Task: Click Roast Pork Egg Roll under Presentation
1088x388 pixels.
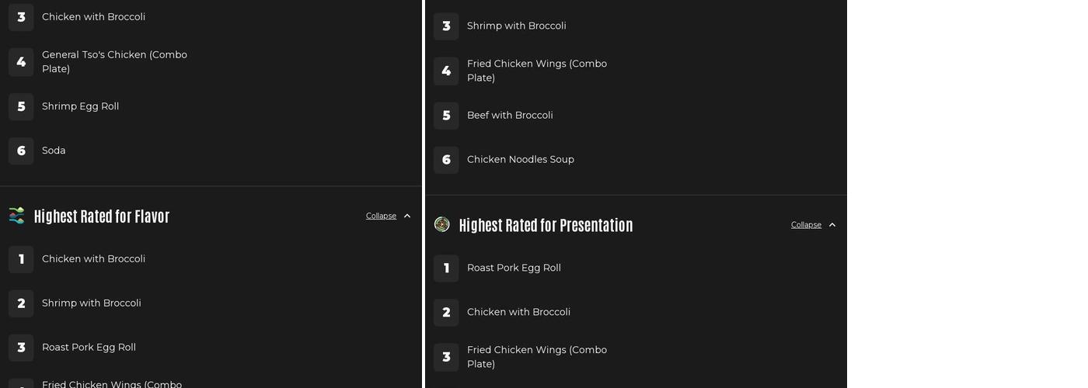Action: click(514, 268)
